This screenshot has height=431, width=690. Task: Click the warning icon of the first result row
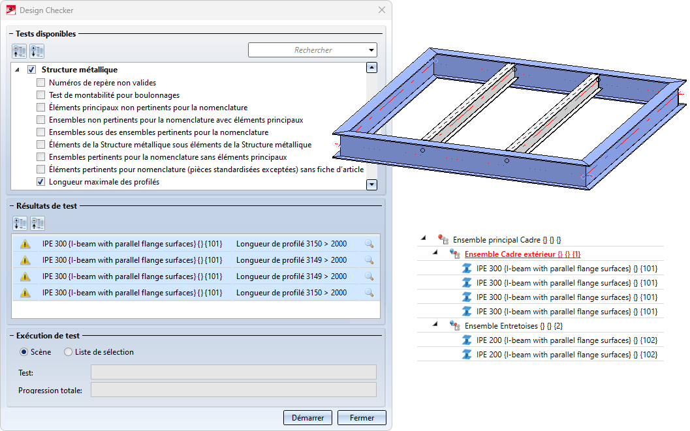pyautogui.click(x=25, y=244)
